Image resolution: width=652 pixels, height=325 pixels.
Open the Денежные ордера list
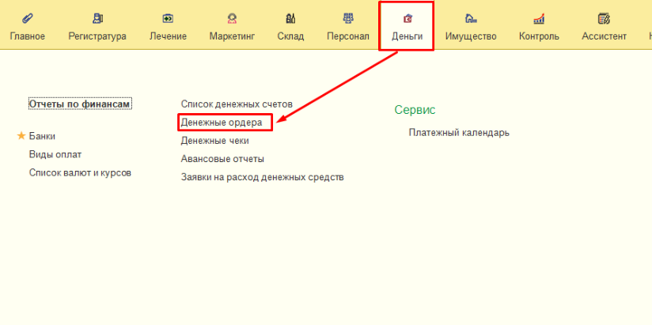(222, 123)
